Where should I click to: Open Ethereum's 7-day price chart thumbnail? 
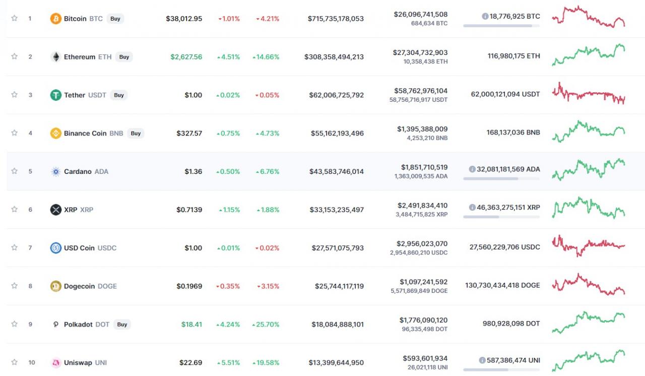589,55
